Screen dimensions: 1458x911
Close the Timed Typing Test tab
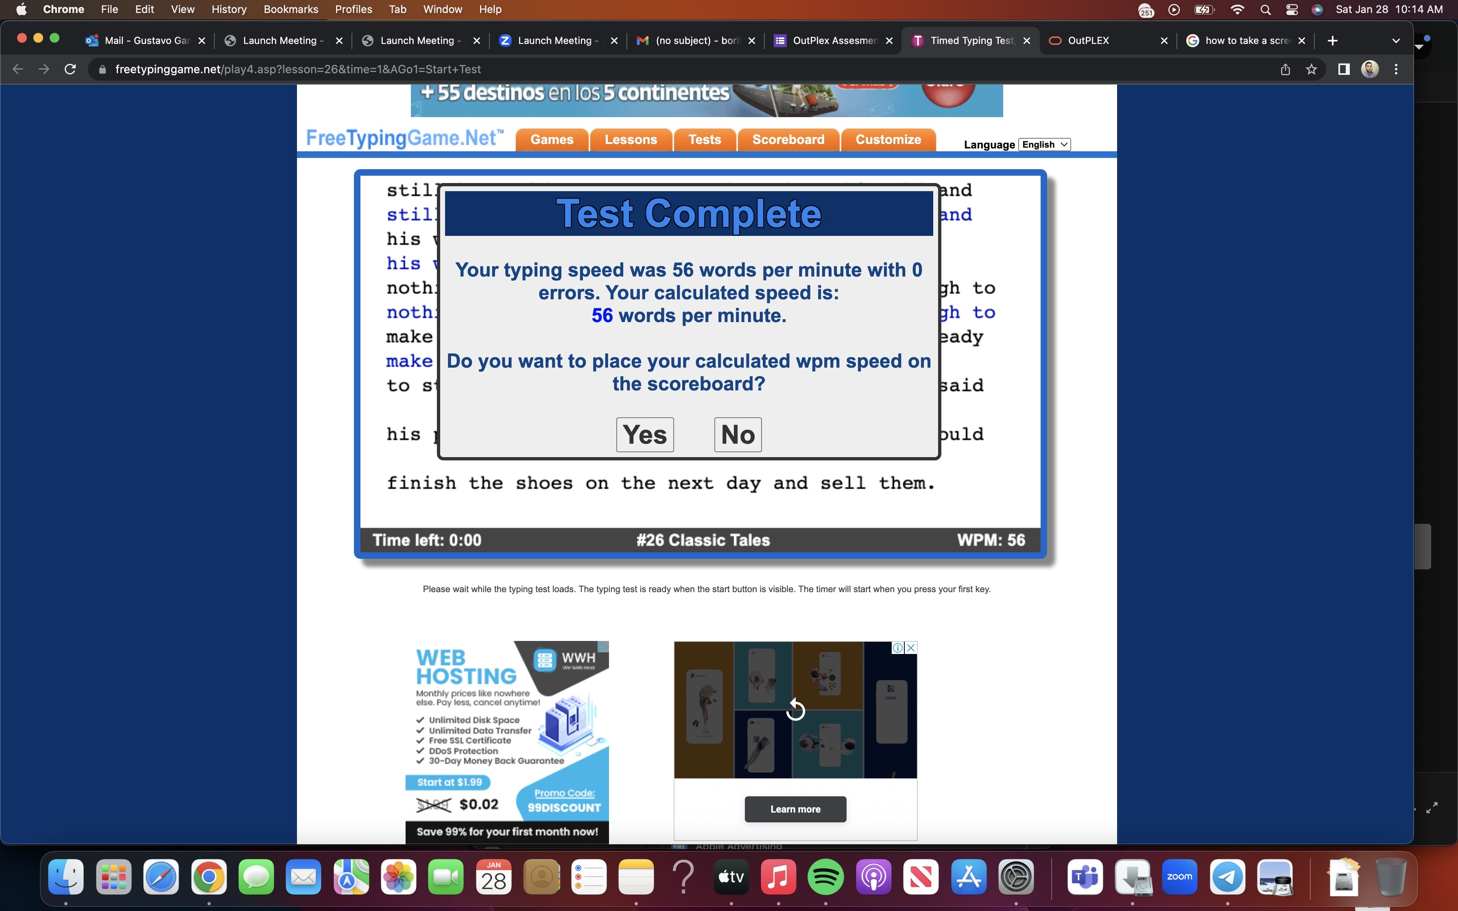[x=1027, y=40]
